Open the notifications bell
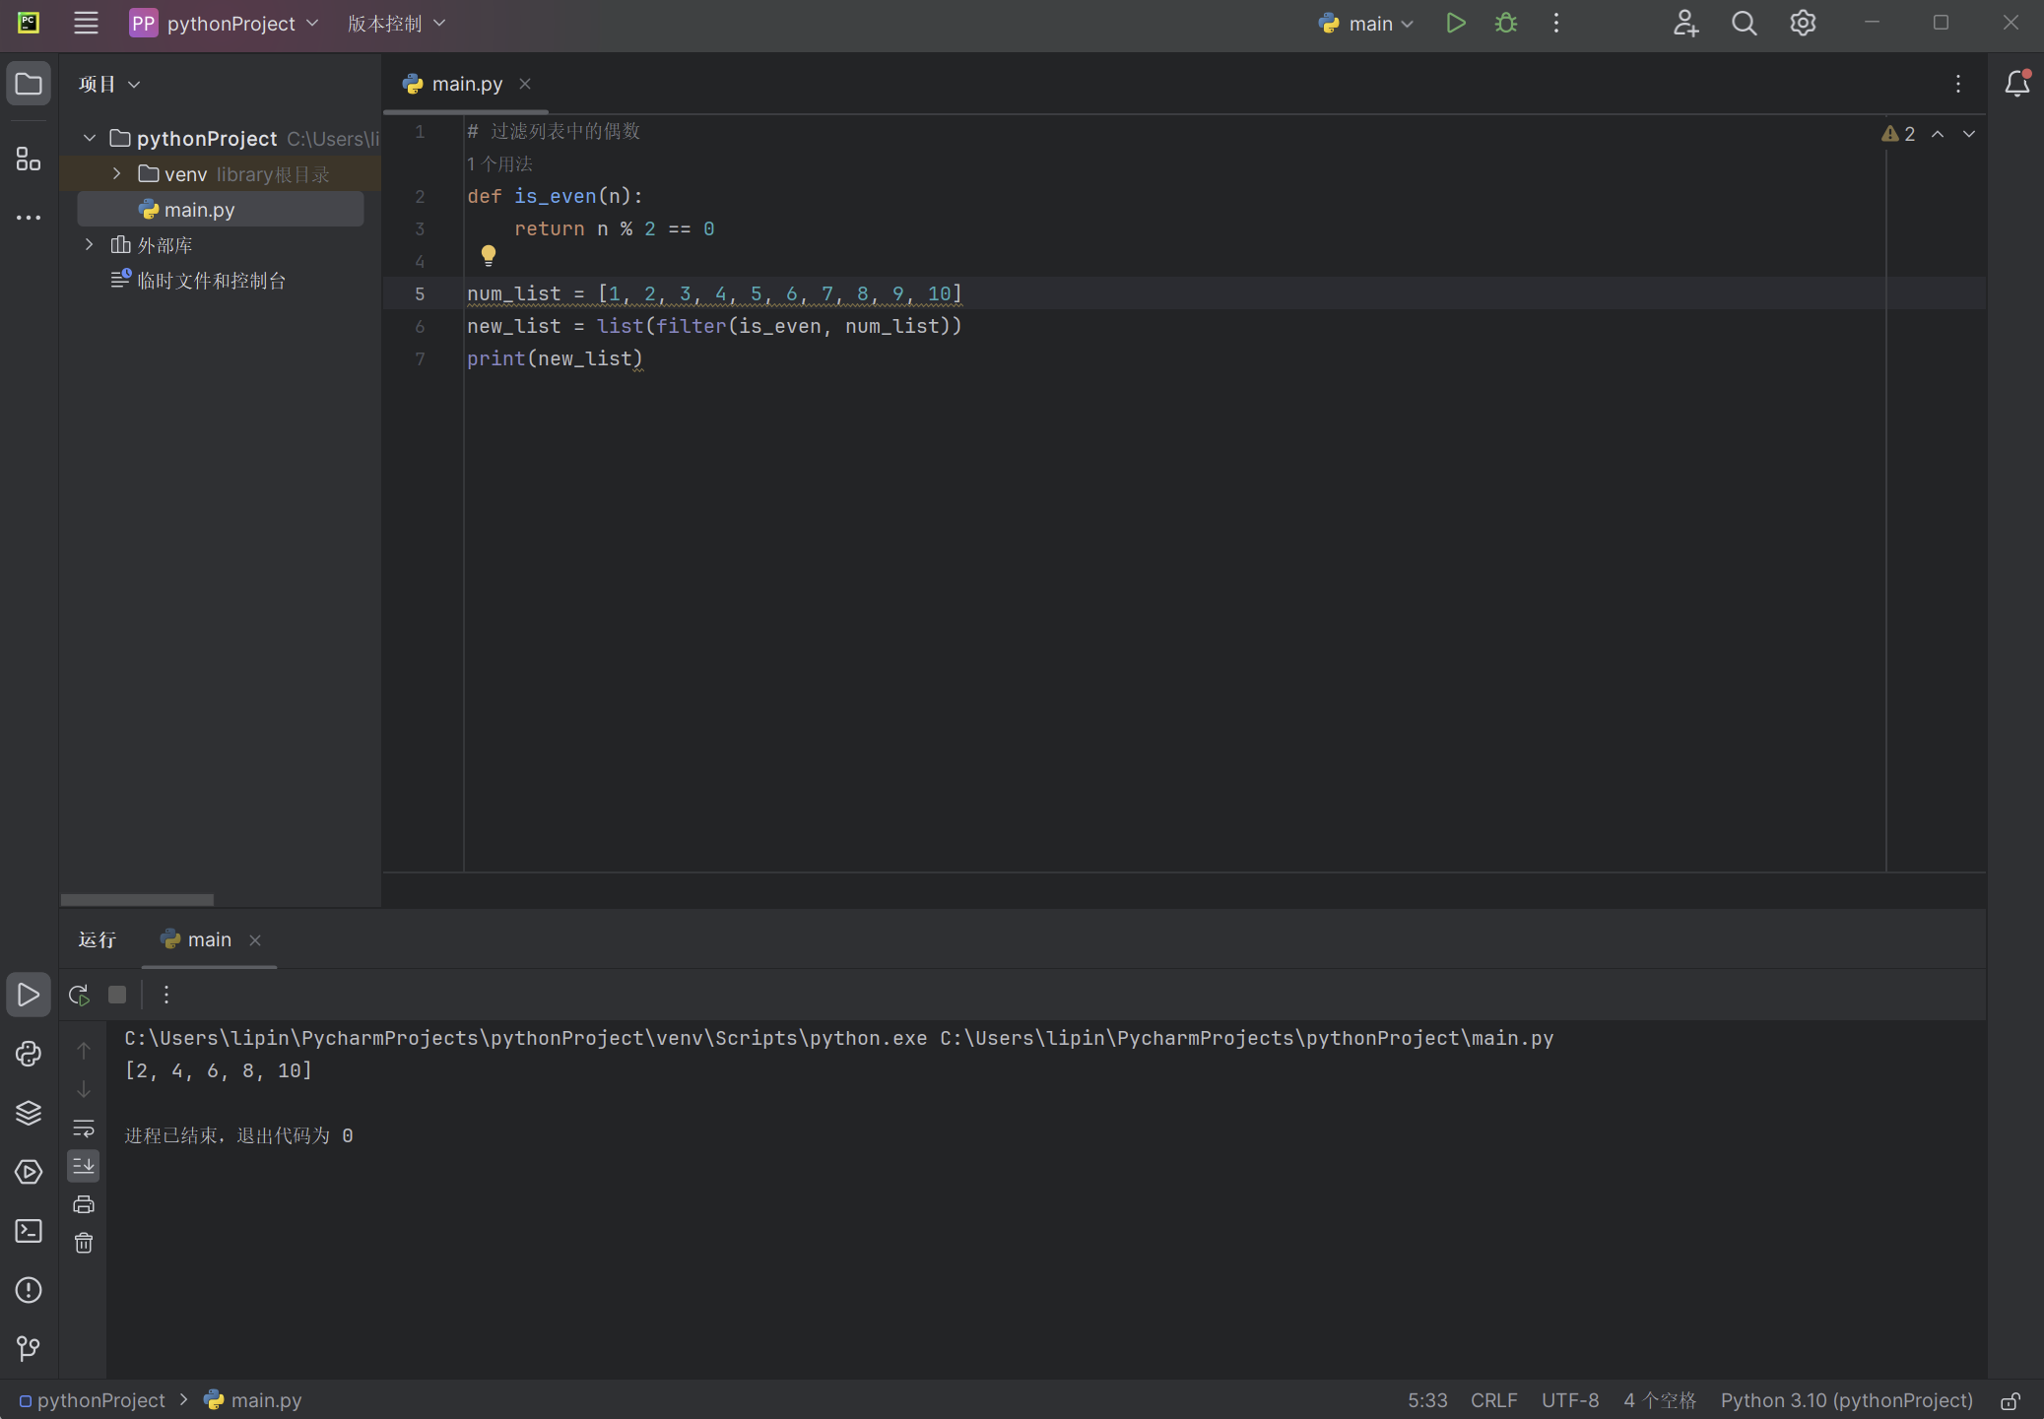 tap(2016, 84)
